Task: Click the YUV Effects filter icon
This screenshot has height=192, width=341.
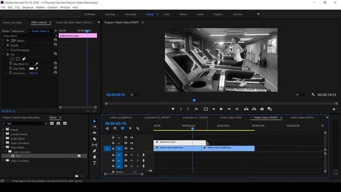Action: click(x=65, y=123)
